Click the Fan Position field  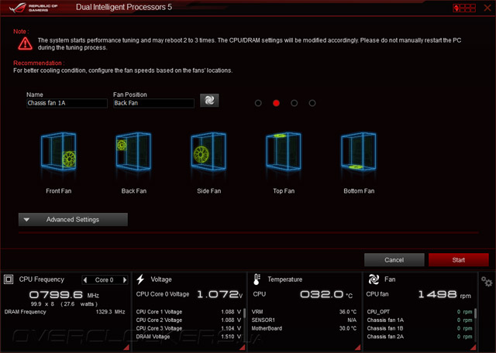coord(153,103)
